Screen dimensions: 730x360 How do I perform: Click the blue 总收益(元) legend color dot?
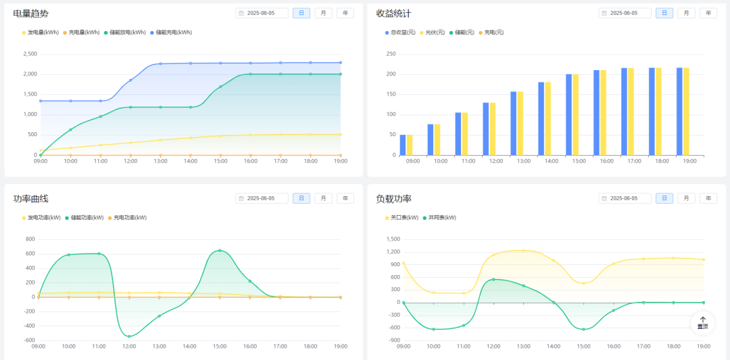[x=387, y=32]
